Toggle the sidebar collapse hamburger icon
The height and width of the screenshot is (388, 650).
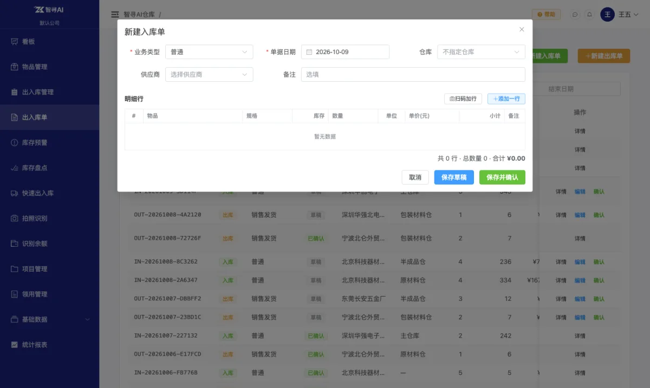click(x=115, y=15)
